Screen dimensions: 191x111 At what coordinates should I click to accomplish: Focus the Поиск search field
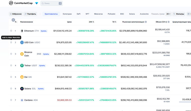(52, 4)
